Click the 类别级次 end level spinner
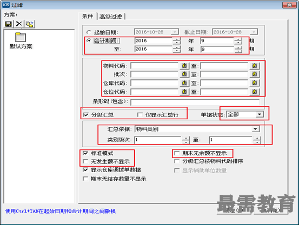The image size is (299, 225). click(257, 140)
